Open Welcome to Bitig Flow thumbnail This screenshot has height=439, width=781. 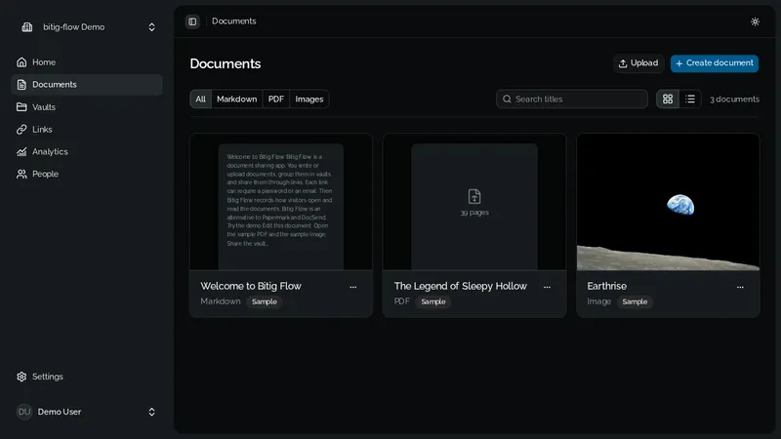(281, 202)
